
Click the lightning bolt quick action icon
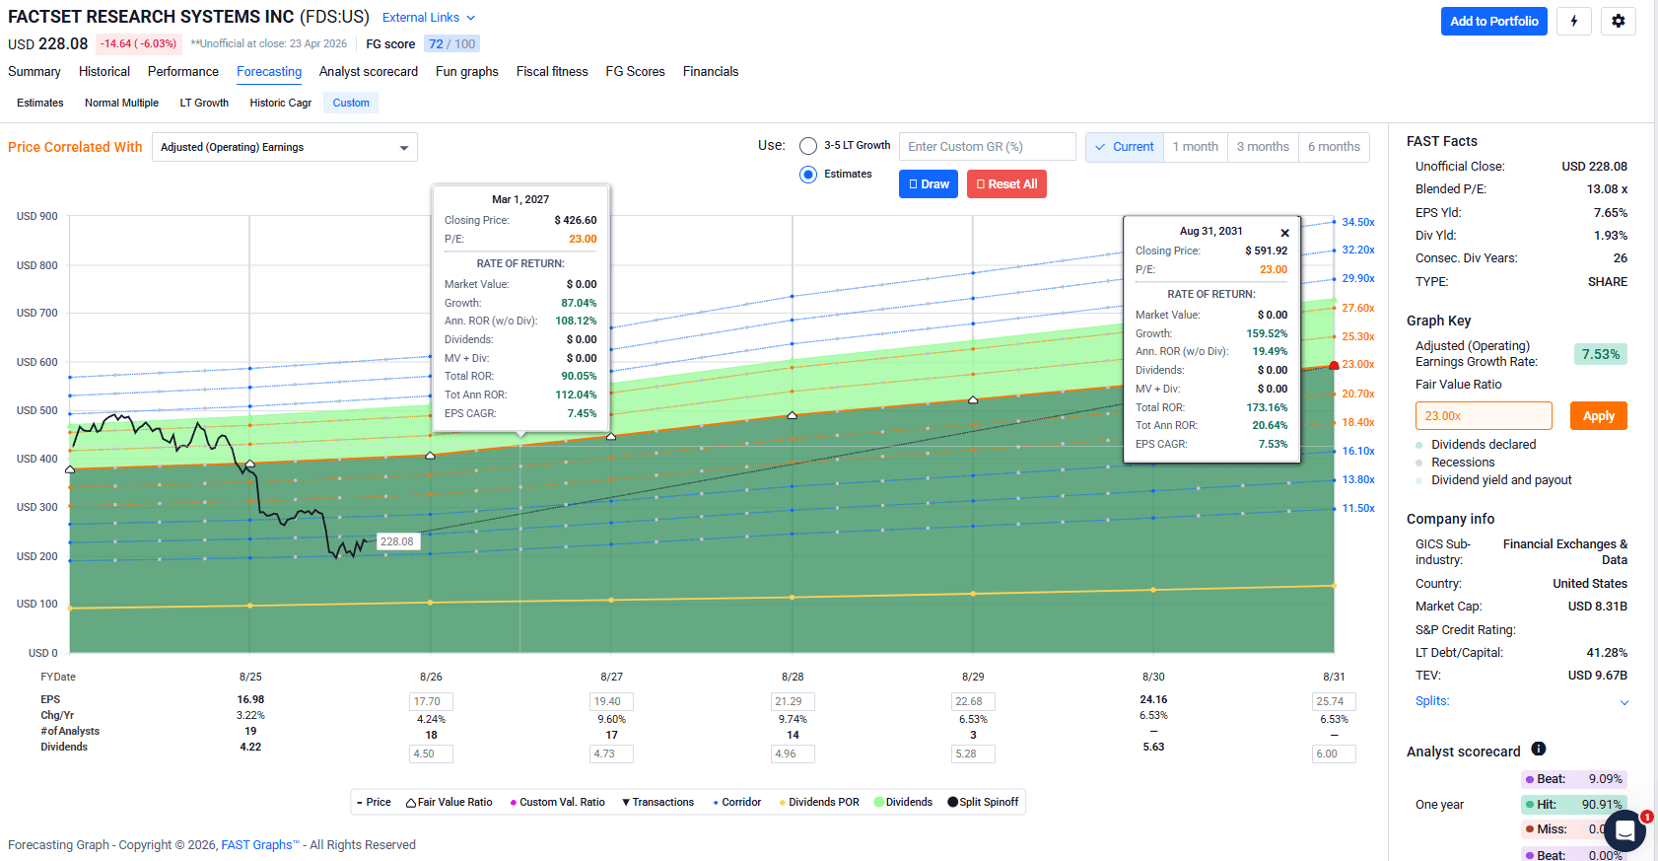tap(1574, 22)
